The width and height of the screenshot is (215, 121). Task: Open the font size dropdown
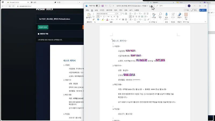(121, 14)
